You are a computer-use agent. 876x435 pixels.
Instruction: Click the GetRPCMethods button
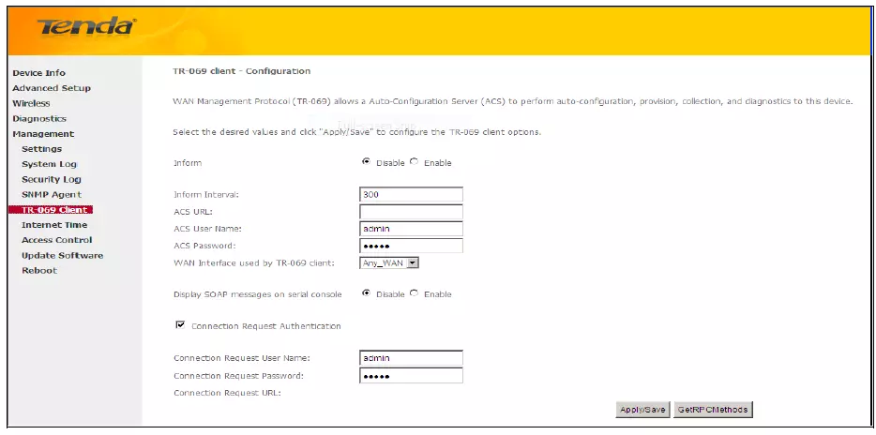[x=713, y=410]
